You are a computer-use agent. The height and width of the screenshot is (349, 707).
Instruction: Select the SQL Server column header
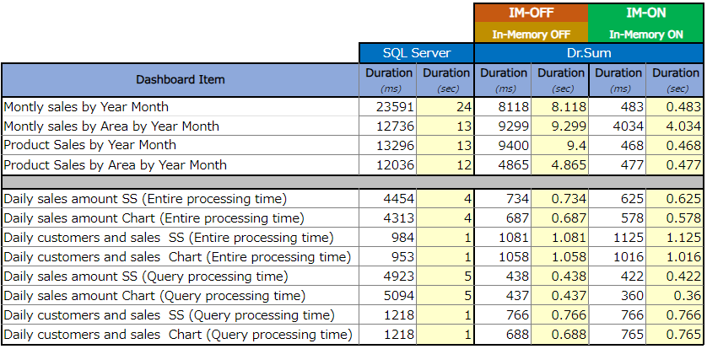[x=417, y=53]
